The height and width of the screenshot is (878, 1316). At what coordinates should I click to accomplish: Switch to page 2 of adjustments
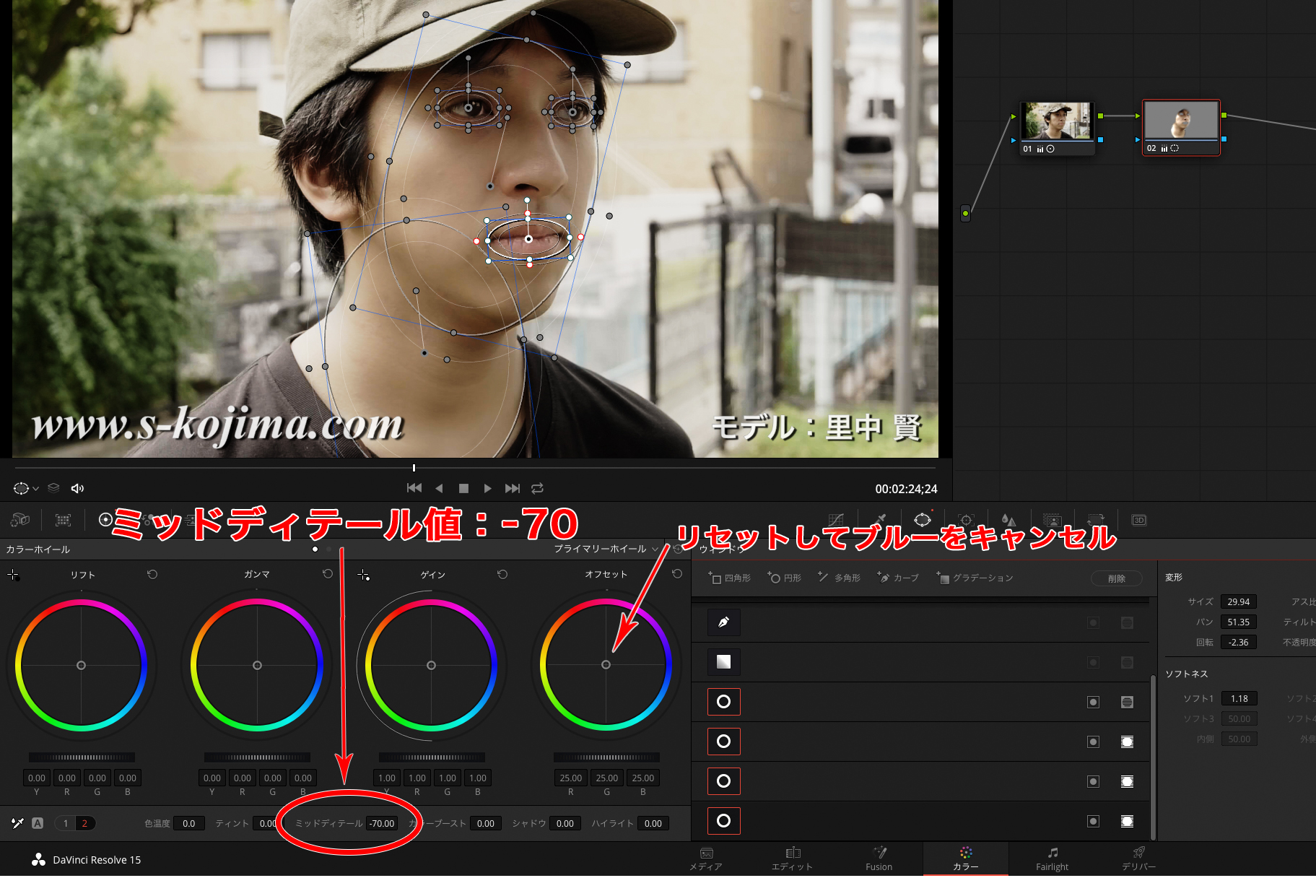(x=84, y=823)
